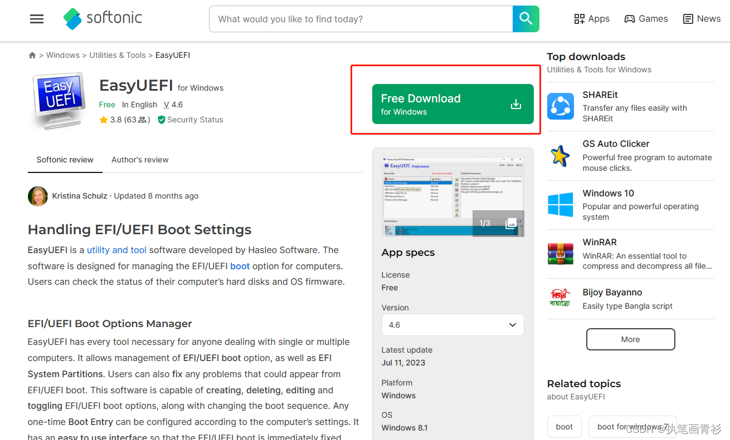
Task: Open Kristina Schulz author name
Action: pos(80,196)
